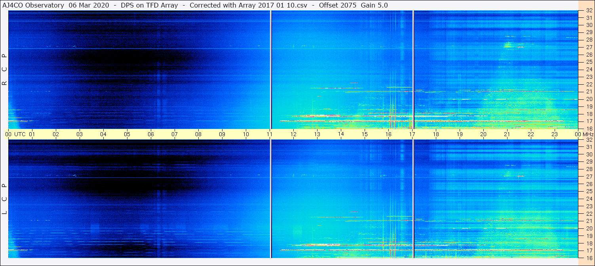Select the 23 MHz label of RCP panel
This screenshot has height=266, width=595.
pos(589,77)
